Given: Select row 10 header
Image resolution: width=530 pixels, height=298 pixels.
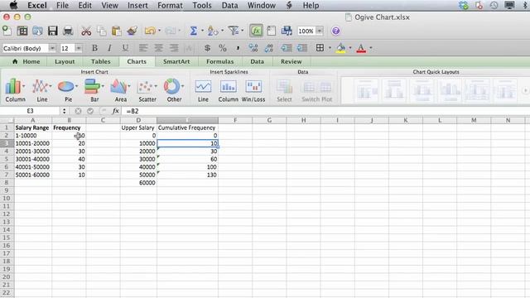Looking at the screenshot, I should click(7, 199).
